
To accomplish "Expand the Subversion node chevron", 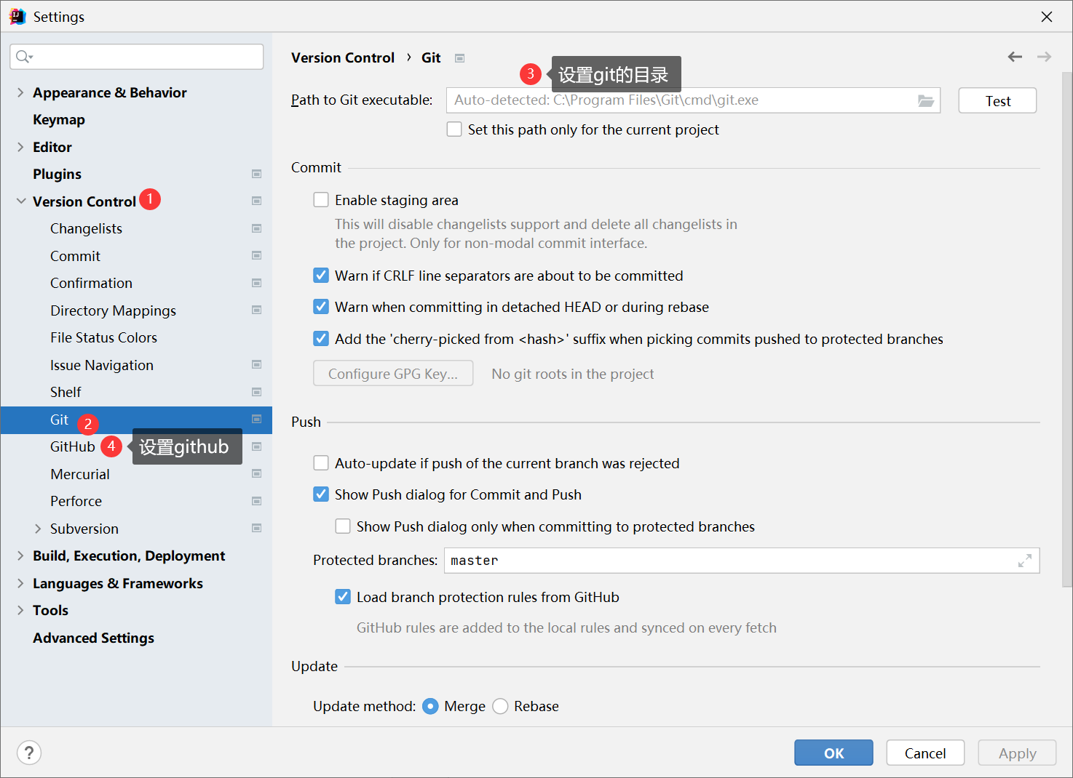I will pos(38,529).
